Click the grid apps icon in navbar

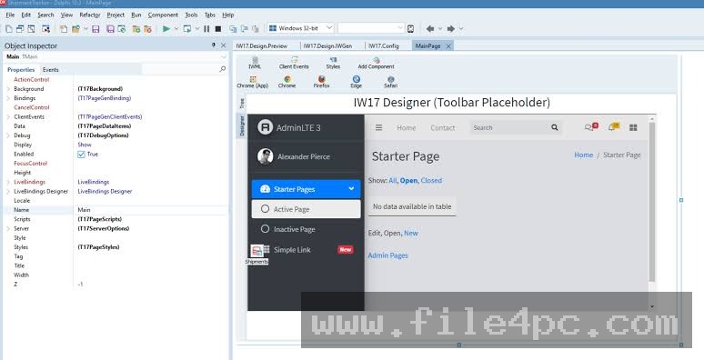pos(633,127)
